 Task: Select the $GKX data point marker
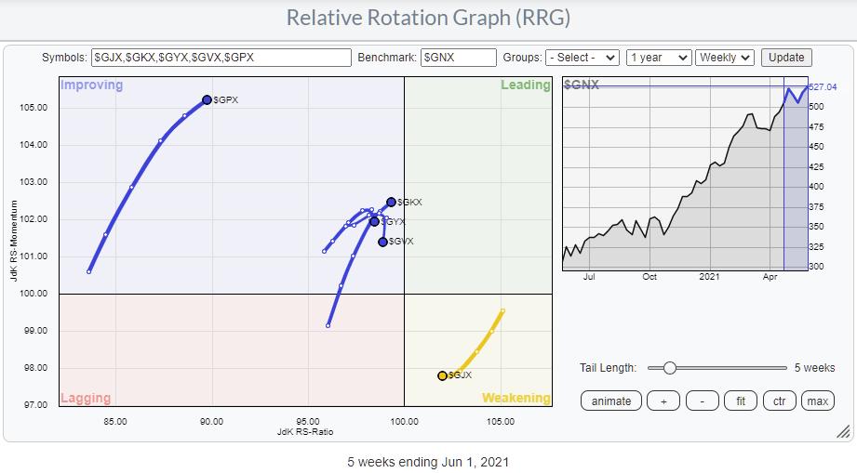coord(391,202)
